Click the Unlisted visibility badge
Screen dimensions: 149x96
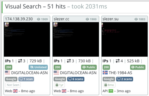[x=38, y=67]
